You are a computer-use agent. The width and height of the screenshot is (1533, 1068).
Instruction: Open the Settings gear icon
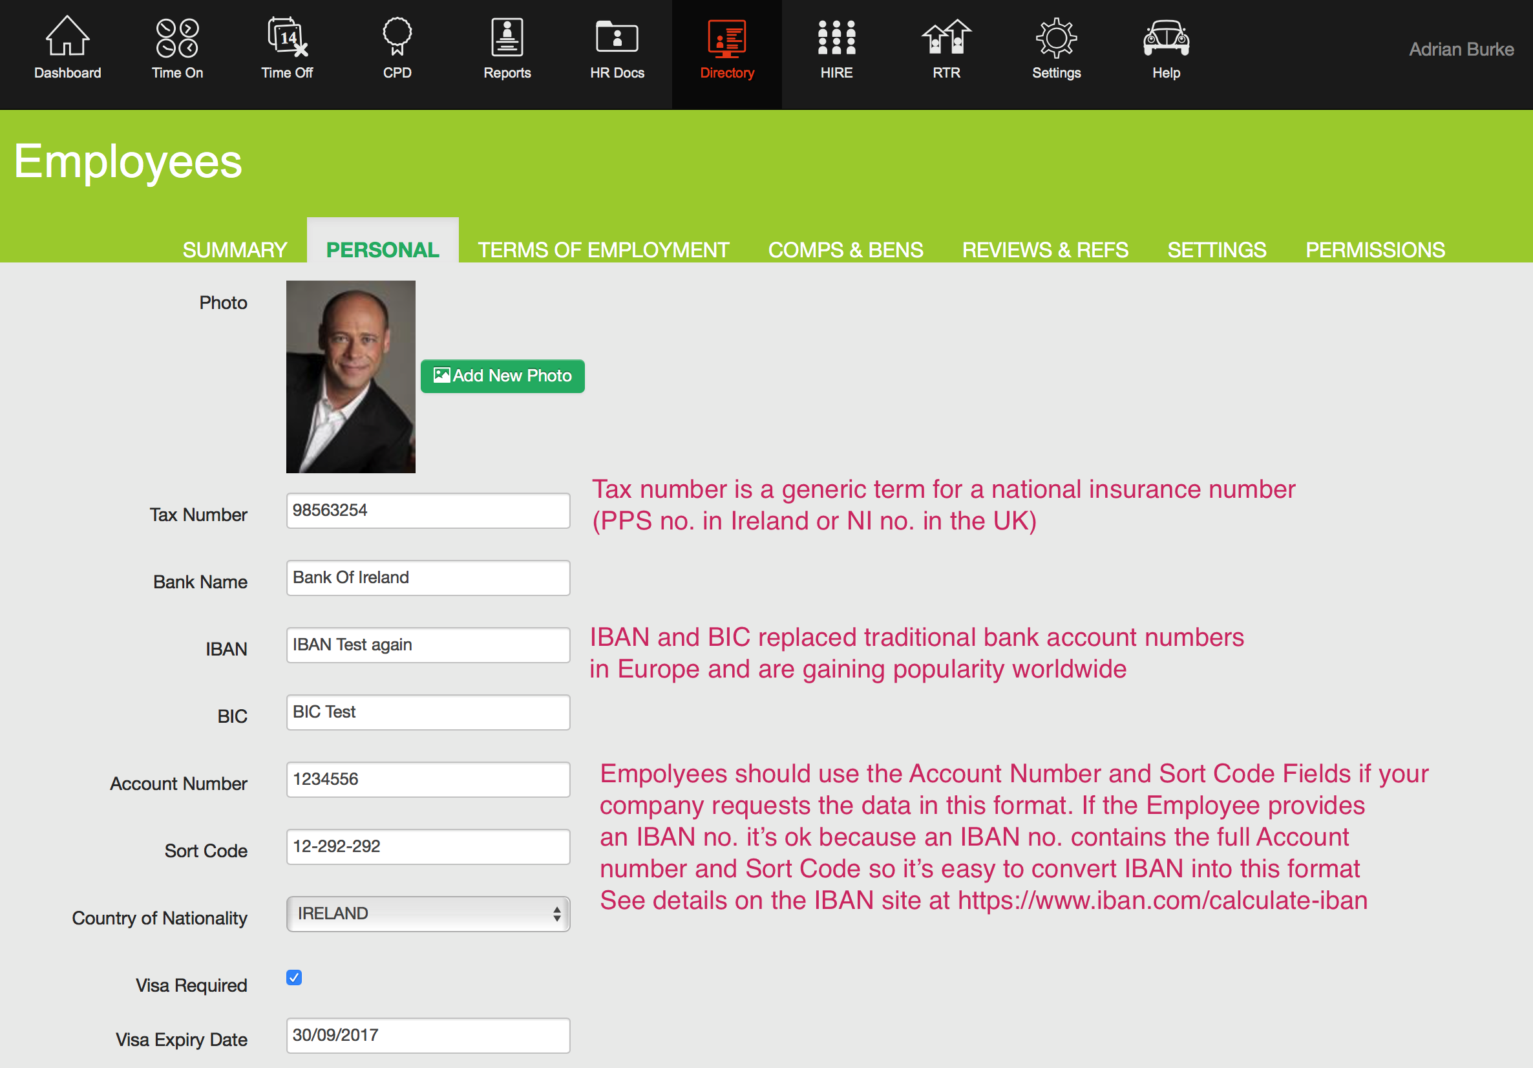[1055, 38]
